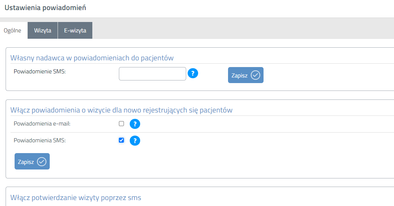The height and width of the screenshot is (206, 394).
Task: Click the Powiadomienia e-mail label
Action: [x=42, y=124]
